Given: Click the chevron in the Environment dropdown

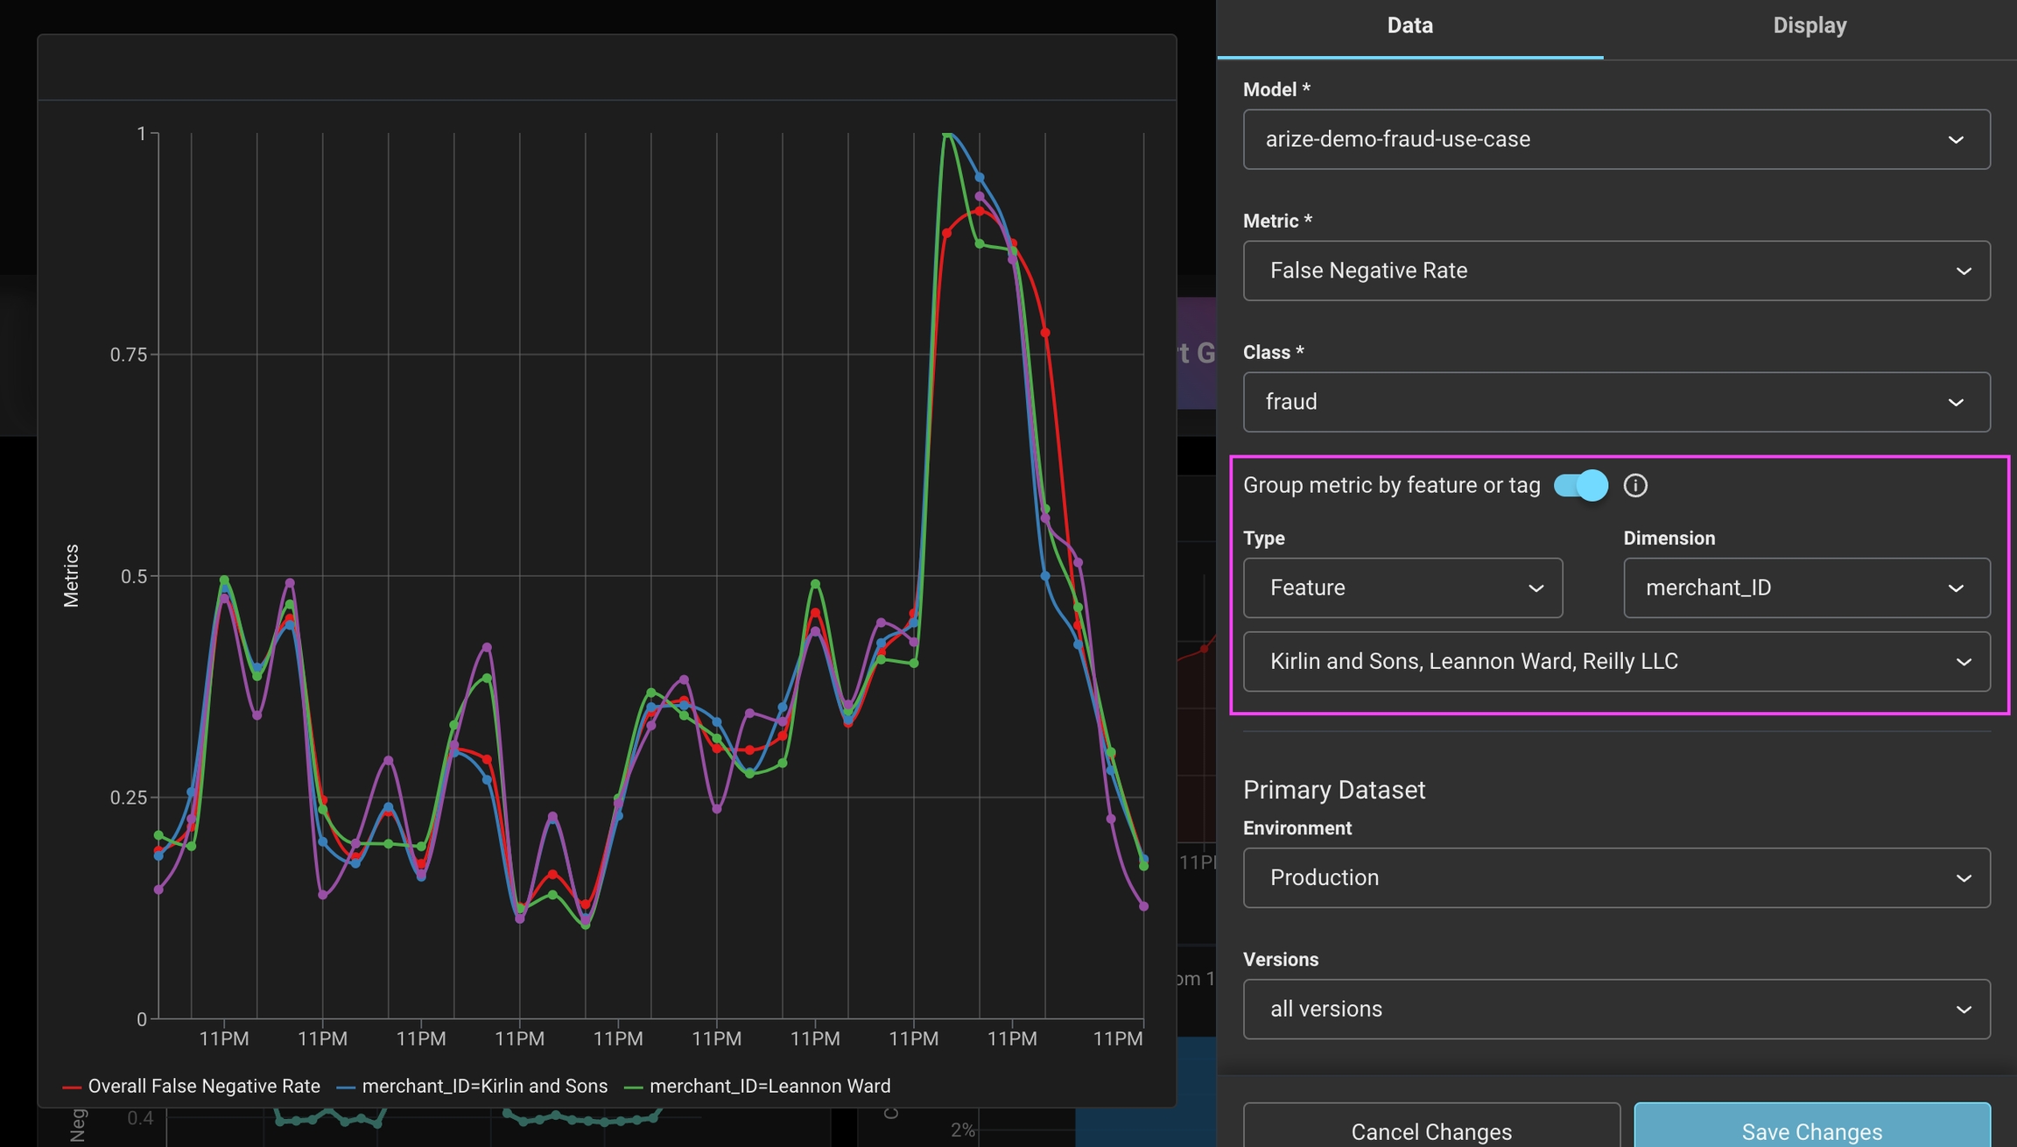Looking at the screenshot, I should click(x=1963, y=878).
